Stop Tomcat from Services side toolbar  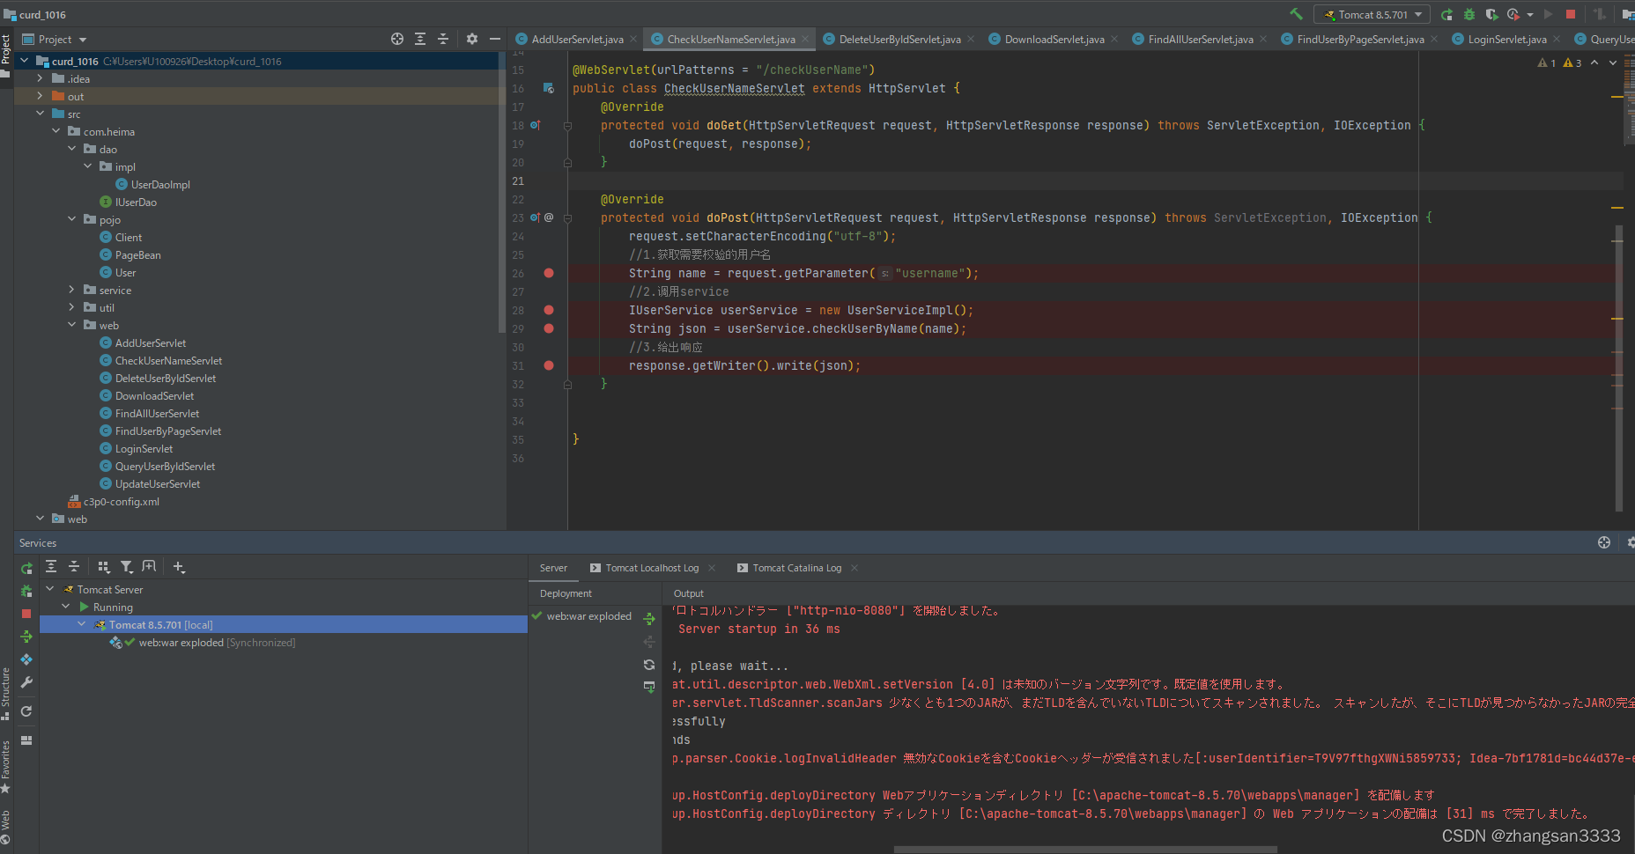(x=26, y=614)
